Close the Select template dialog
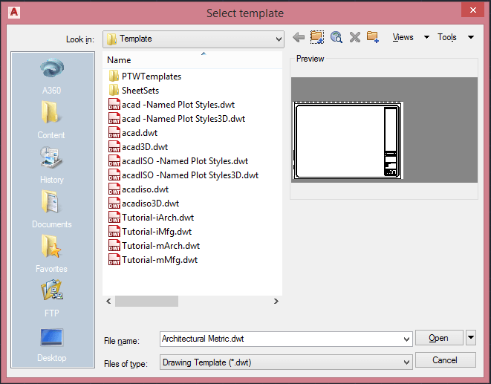The width and height of the screenshot is (491, 384). point(473,10)
